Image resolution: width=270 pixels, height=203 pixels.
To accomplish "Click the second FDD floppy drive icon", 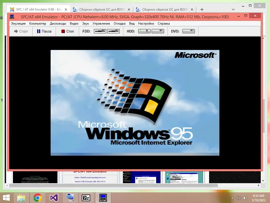I will tap(113, 31).
